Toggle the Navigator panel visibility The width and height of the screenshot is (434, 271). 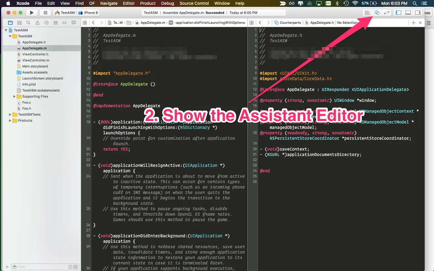(398, 13)
